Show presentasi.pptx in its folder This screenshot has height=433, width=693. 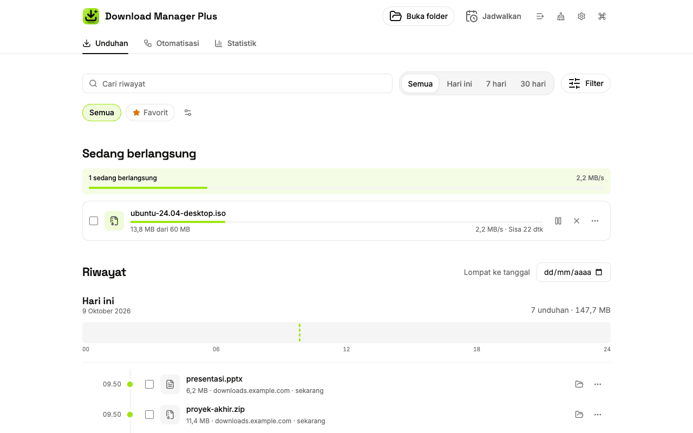coord(579,384)
